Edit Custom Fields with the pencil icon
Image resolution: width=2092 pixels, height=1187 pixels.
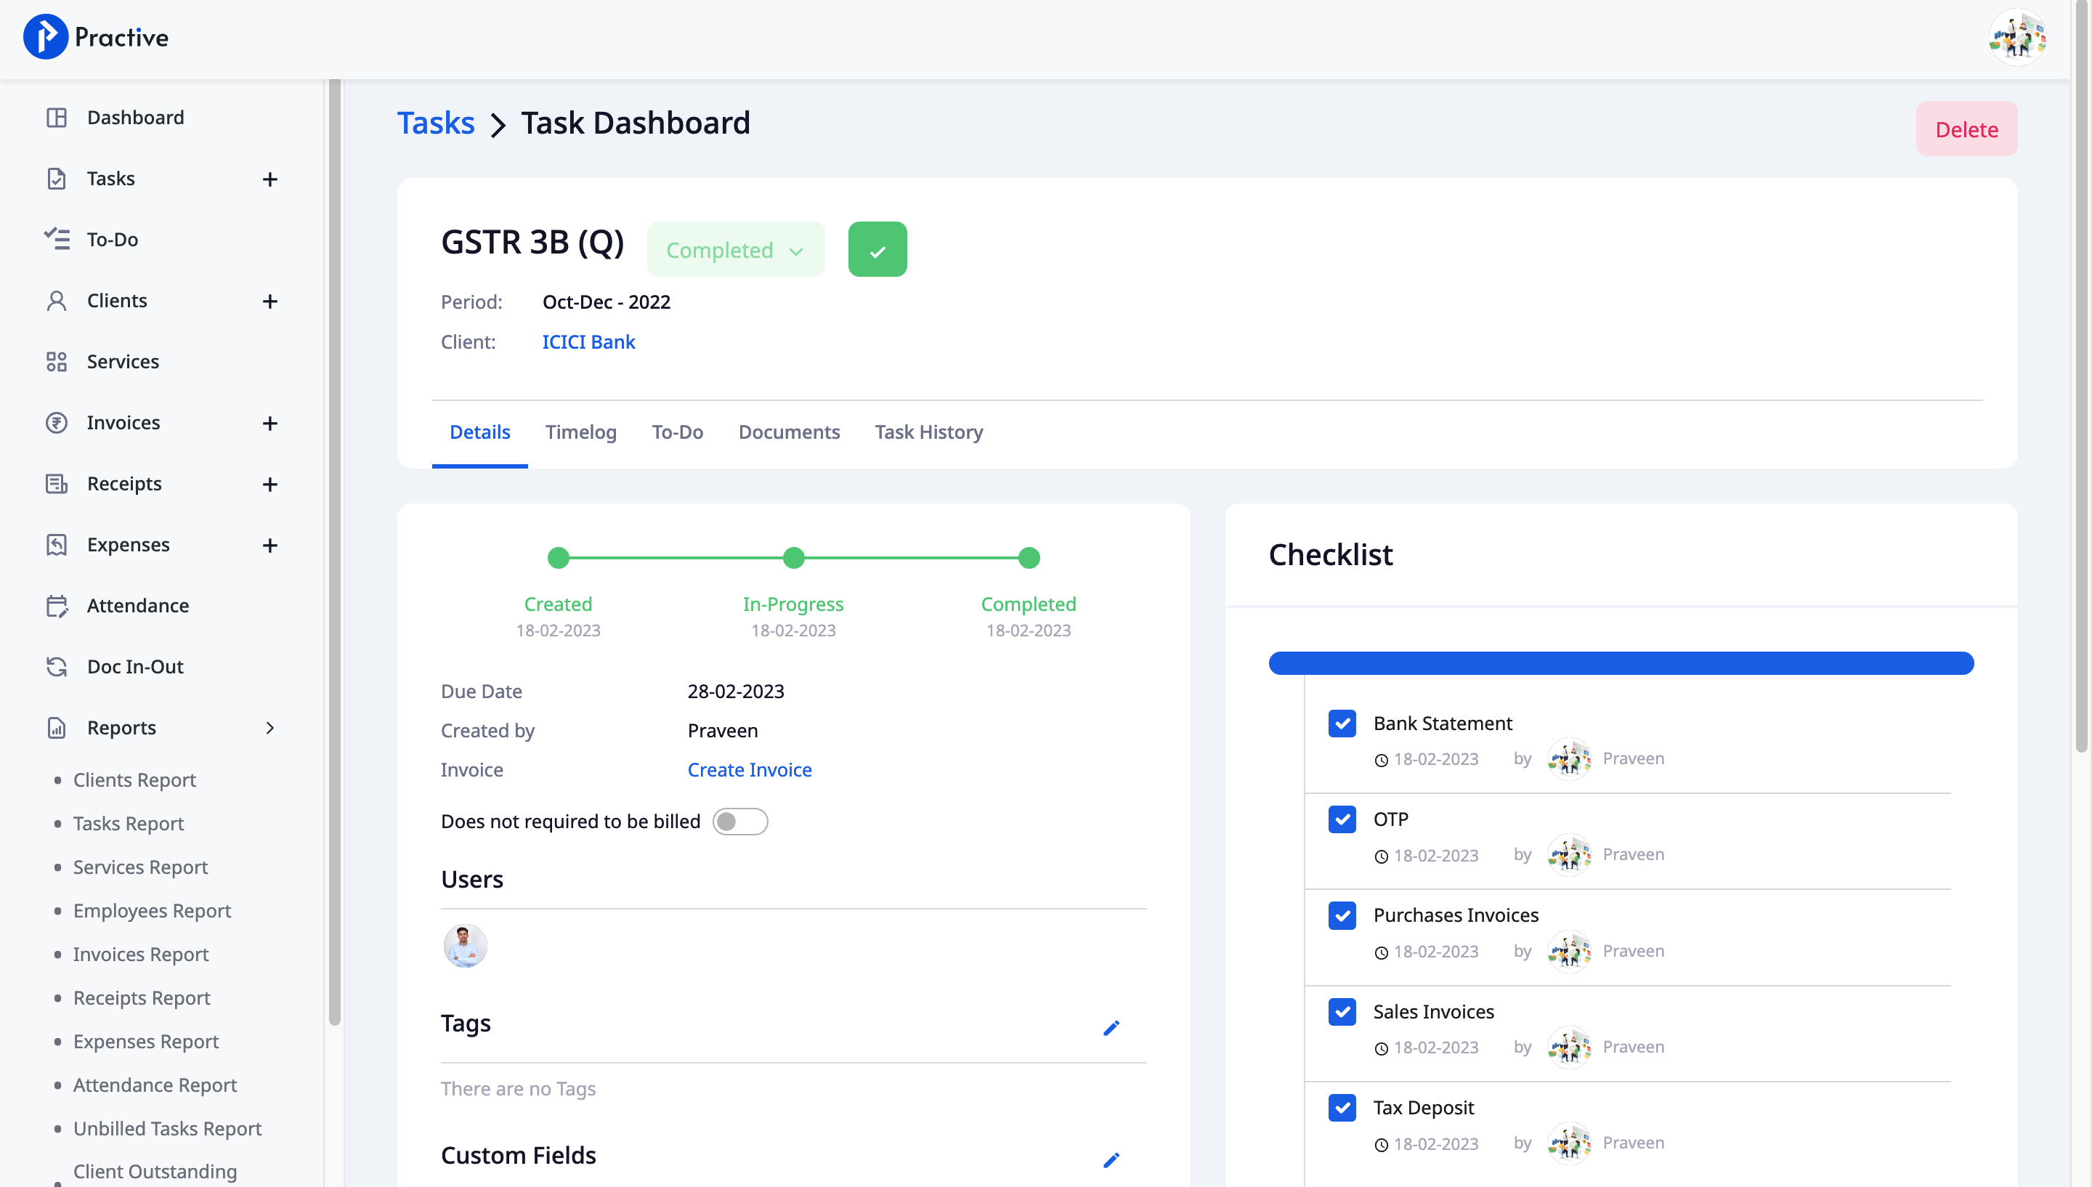tap(1111, 1159)
